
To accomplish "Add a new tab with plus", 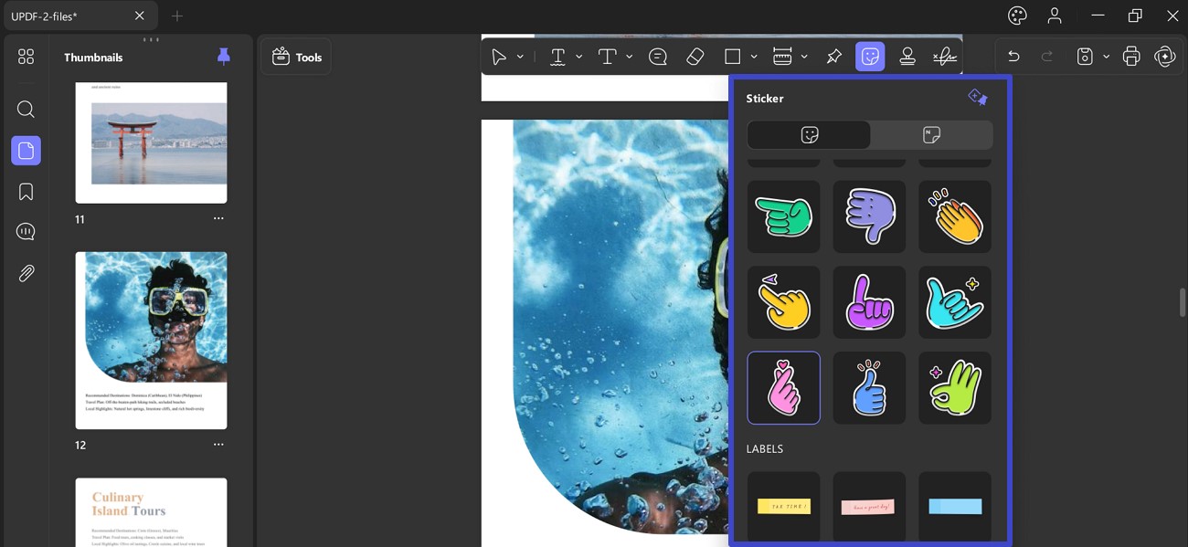I will (x=177, y=16).
